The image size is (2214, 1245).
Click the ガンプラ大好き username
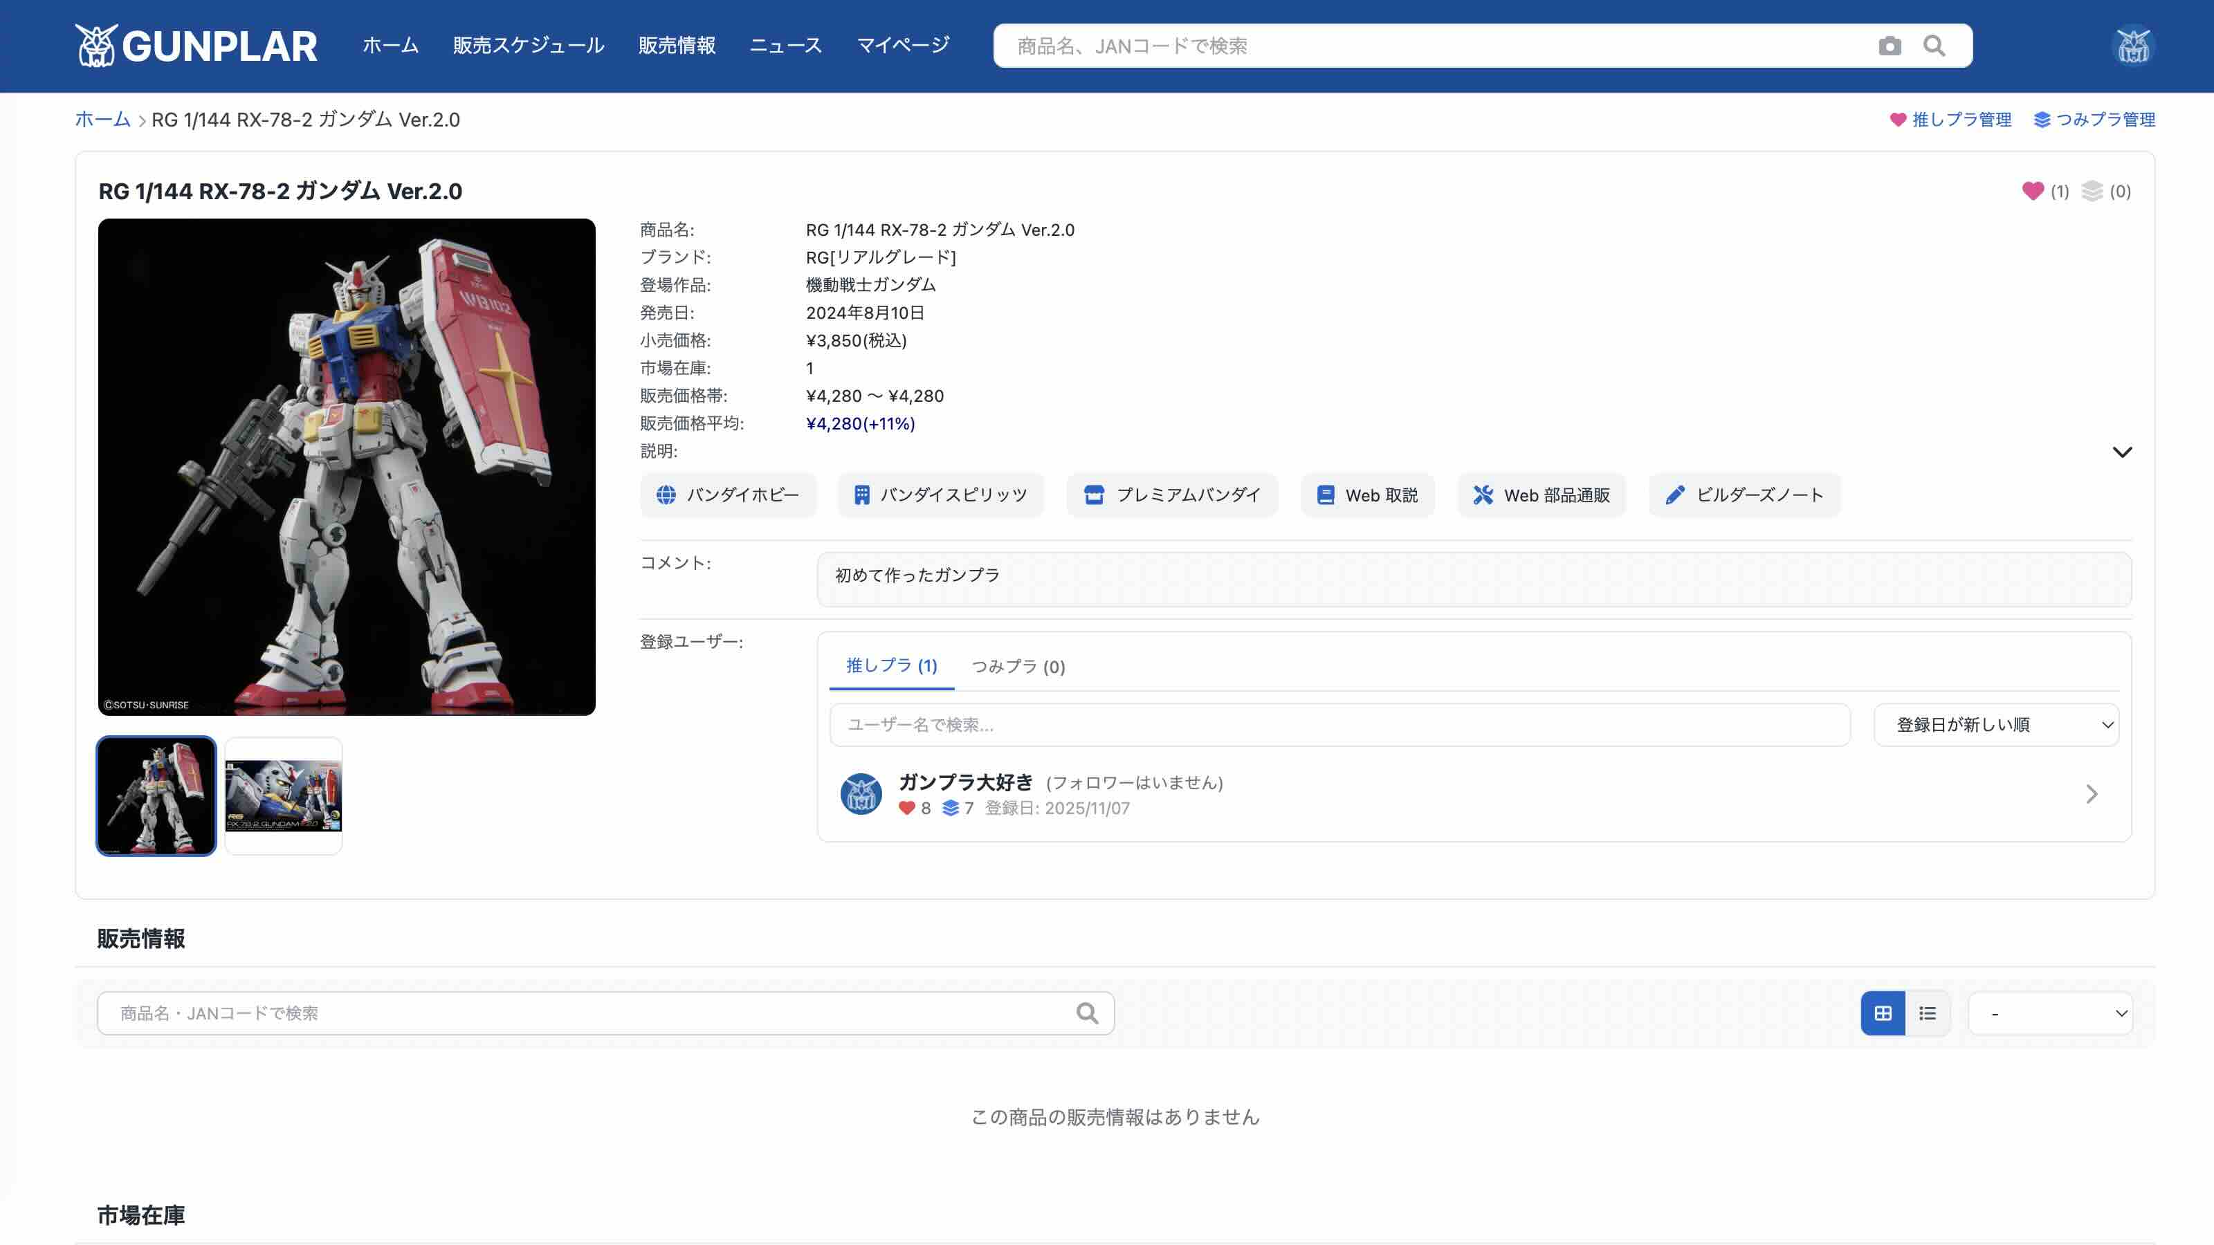tap(965, 782)
